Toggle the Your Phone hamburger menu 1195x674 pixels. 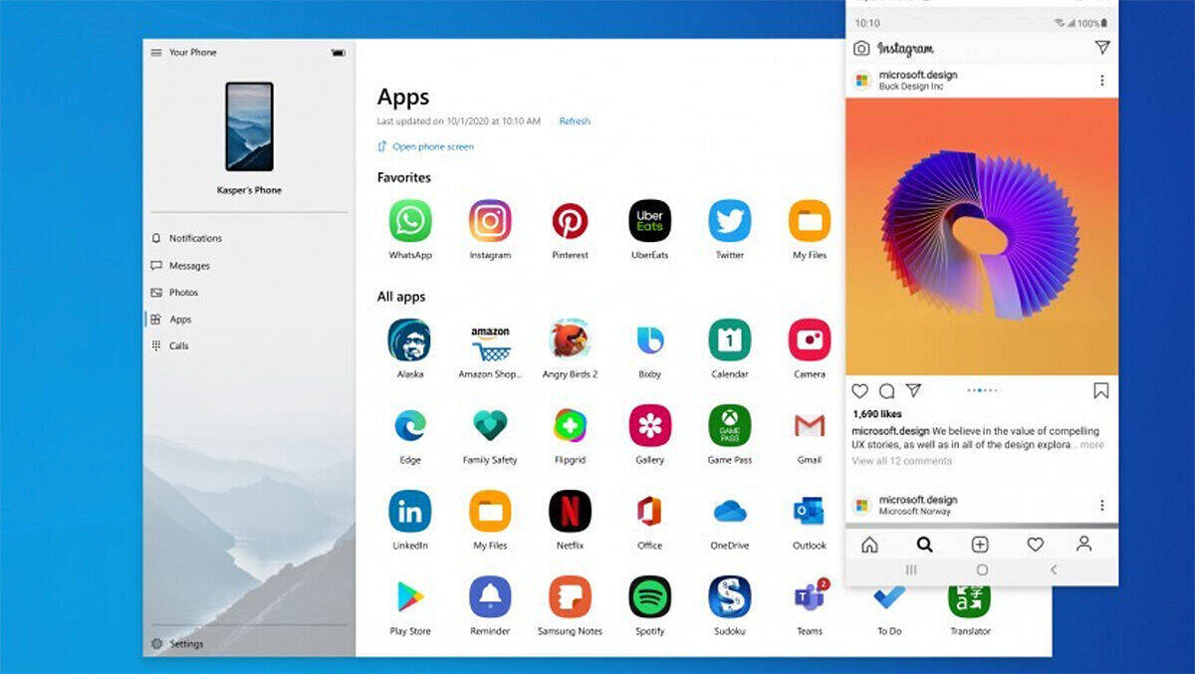coord(156,53)
